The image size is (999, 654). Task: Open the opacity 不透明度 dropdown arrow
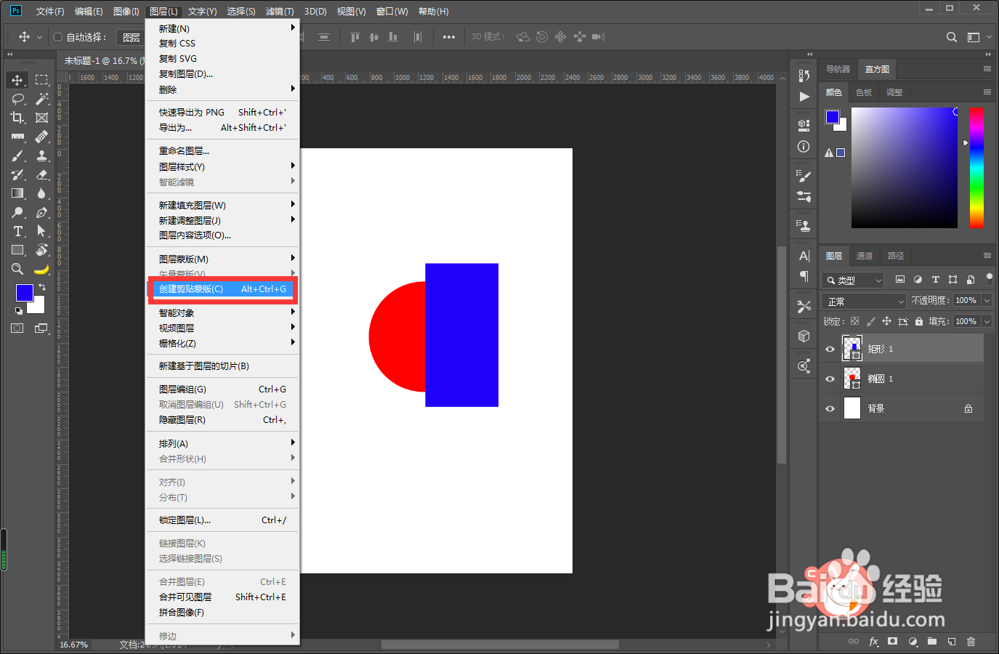tap(987, 300)
